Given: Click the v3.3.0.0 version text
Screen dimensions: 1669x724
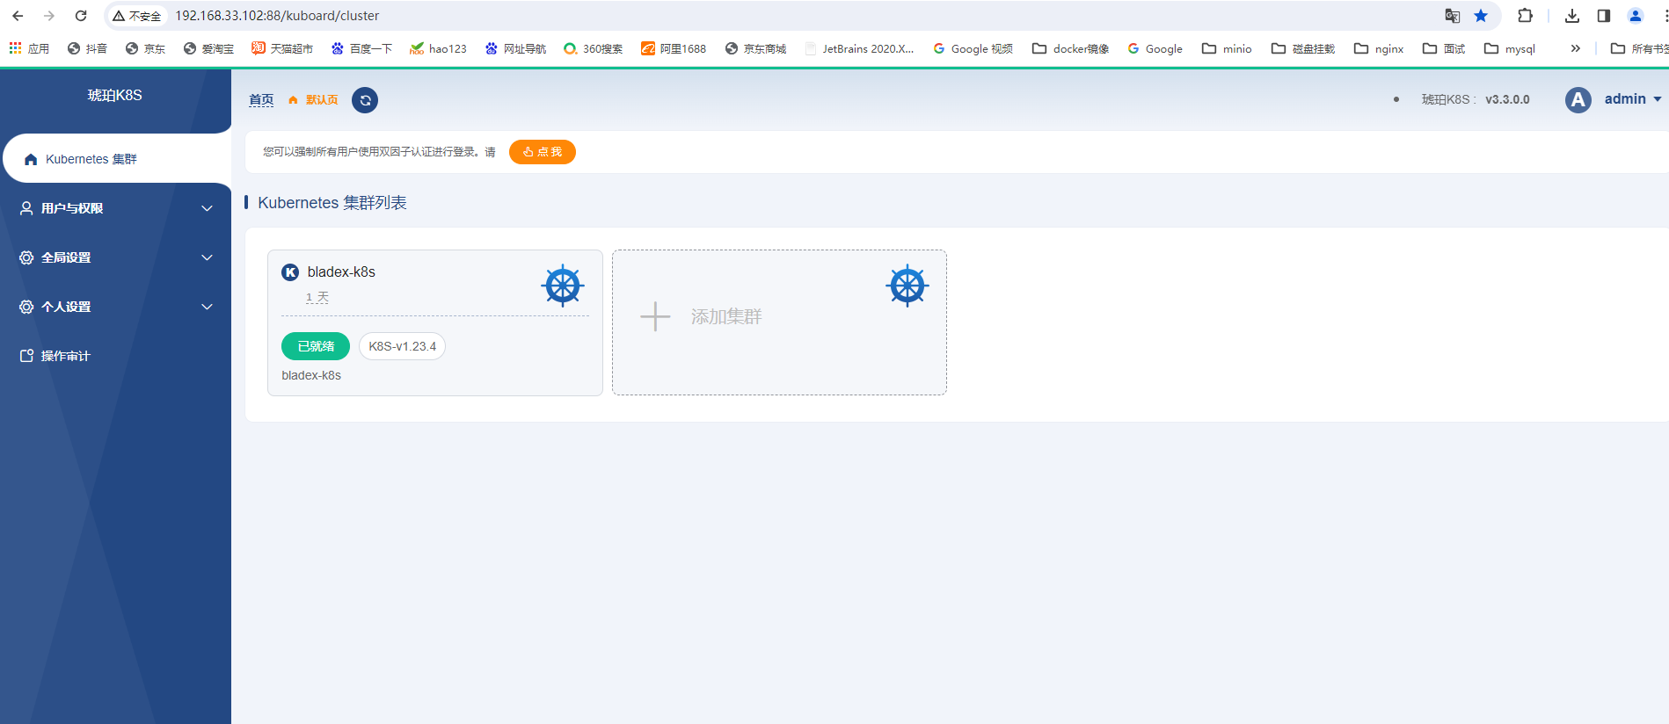Looking at the screenshot, I should pyautogui.click(x=1507, y=99).
